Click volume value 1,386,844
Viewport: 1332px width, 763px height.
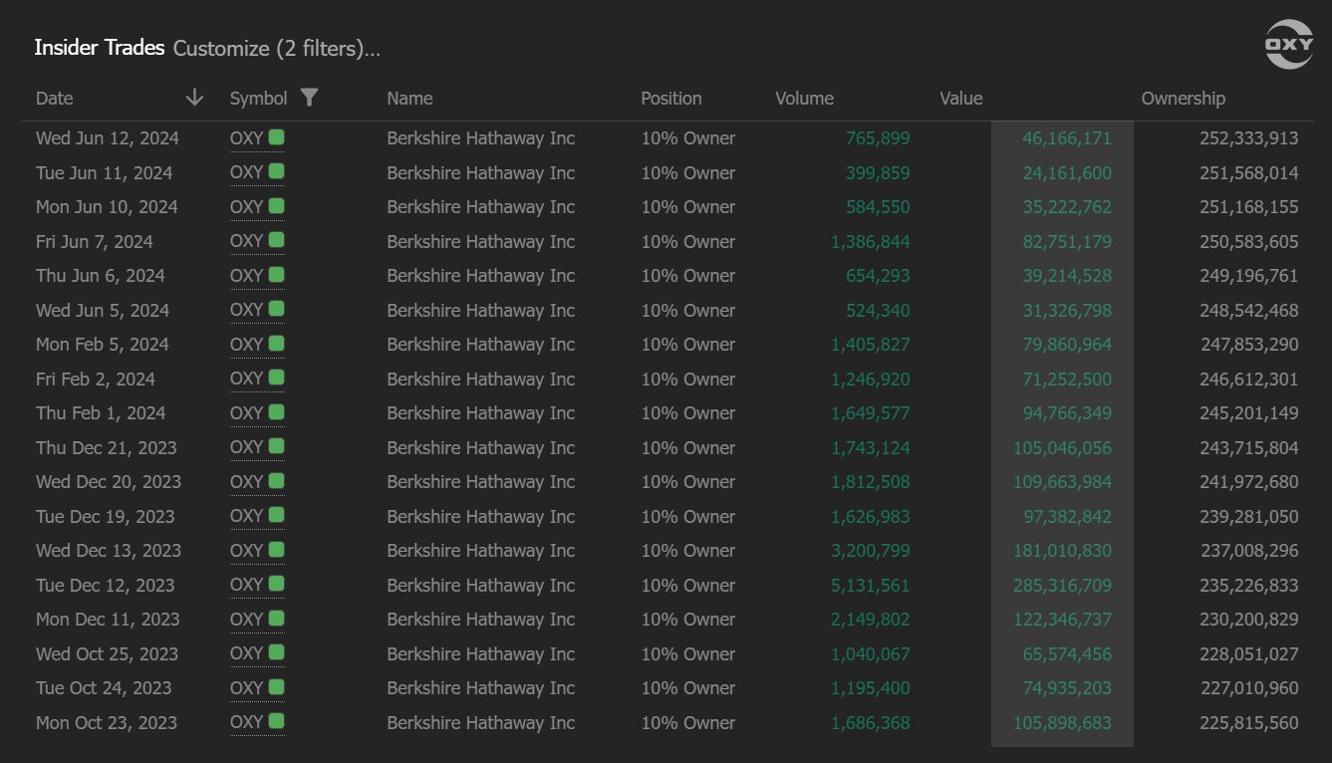point(871,242)
